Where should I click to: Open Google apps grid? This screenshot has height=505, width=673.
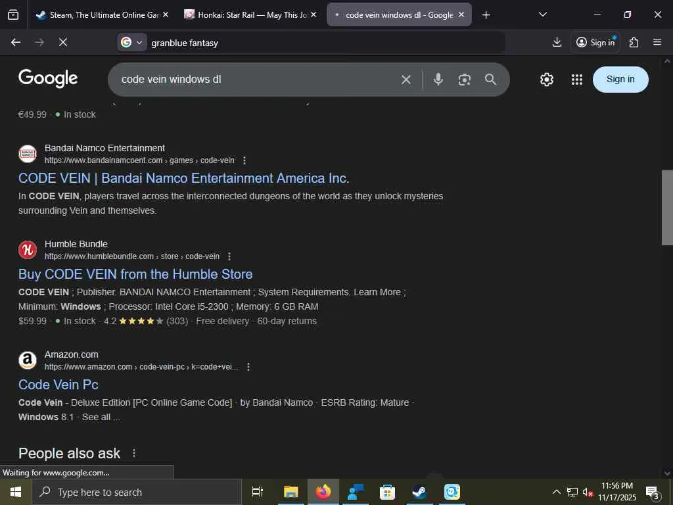(x=577, y=80)
